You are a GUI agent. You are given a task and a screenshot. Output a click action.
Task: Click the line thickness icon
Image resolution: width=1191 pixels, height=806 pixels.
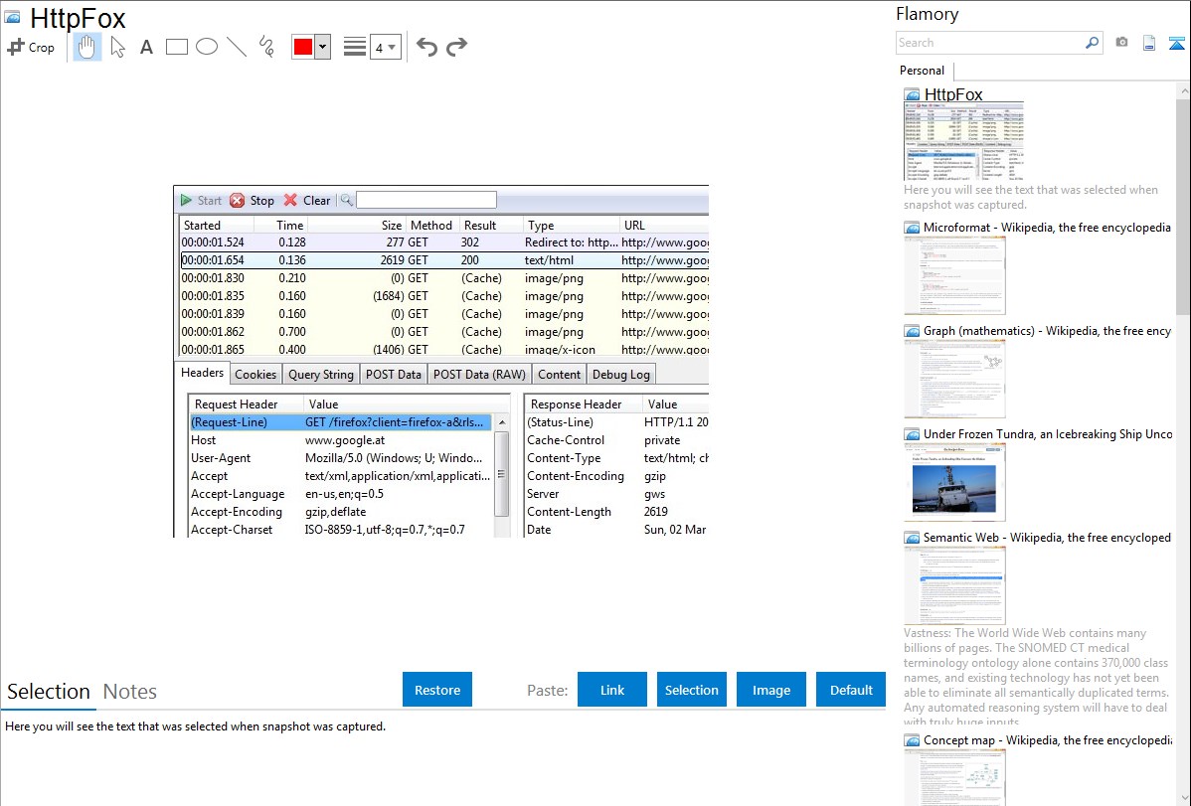[x=355, y=47]
